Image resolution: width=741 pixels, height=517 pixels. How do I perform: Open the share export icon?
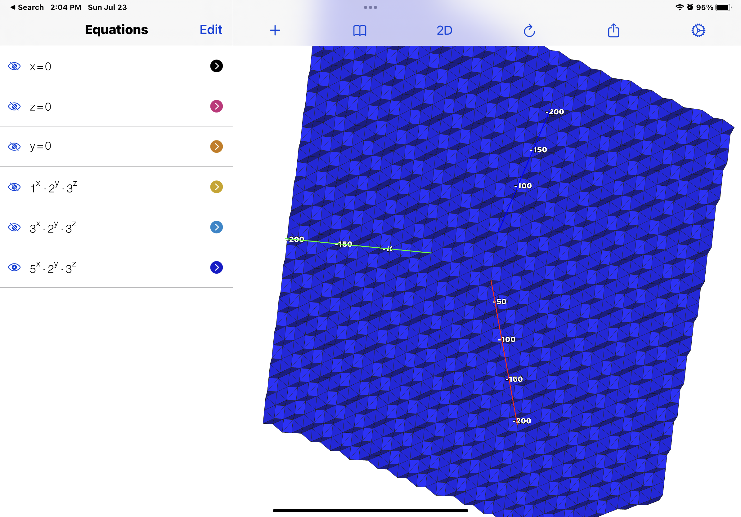click(613, 30)
